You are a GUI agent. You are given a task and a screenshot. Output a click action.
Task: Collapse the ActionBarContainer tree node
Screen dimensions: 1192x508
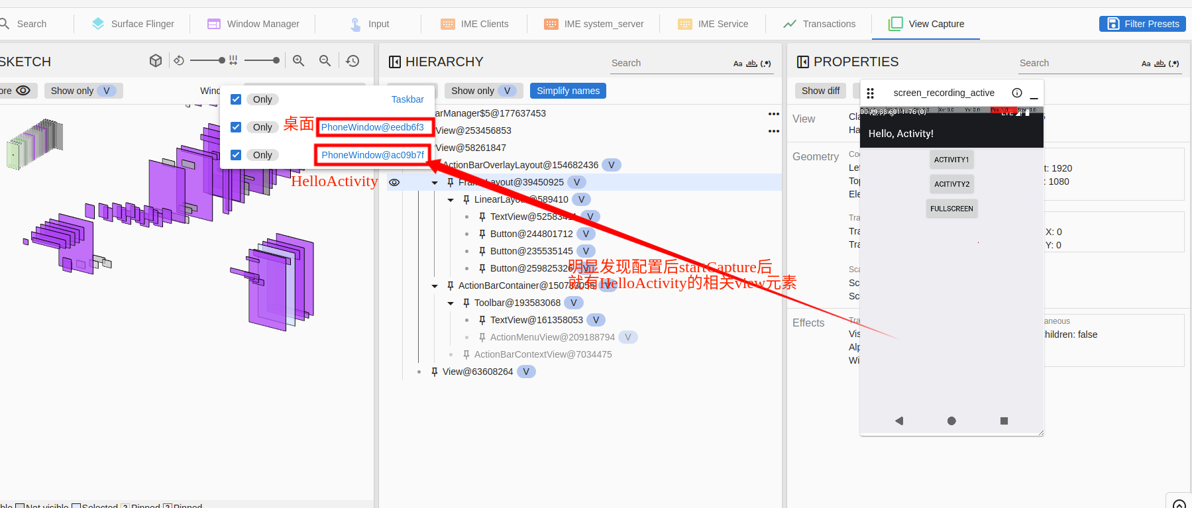435,286
